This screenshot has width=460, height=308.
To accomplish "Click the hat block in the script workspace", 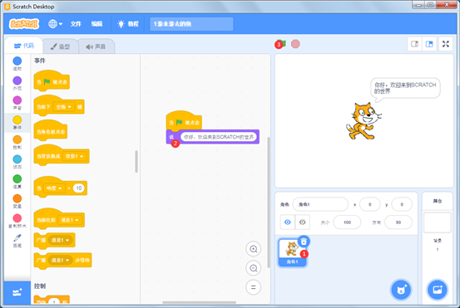I will point(184,121).
